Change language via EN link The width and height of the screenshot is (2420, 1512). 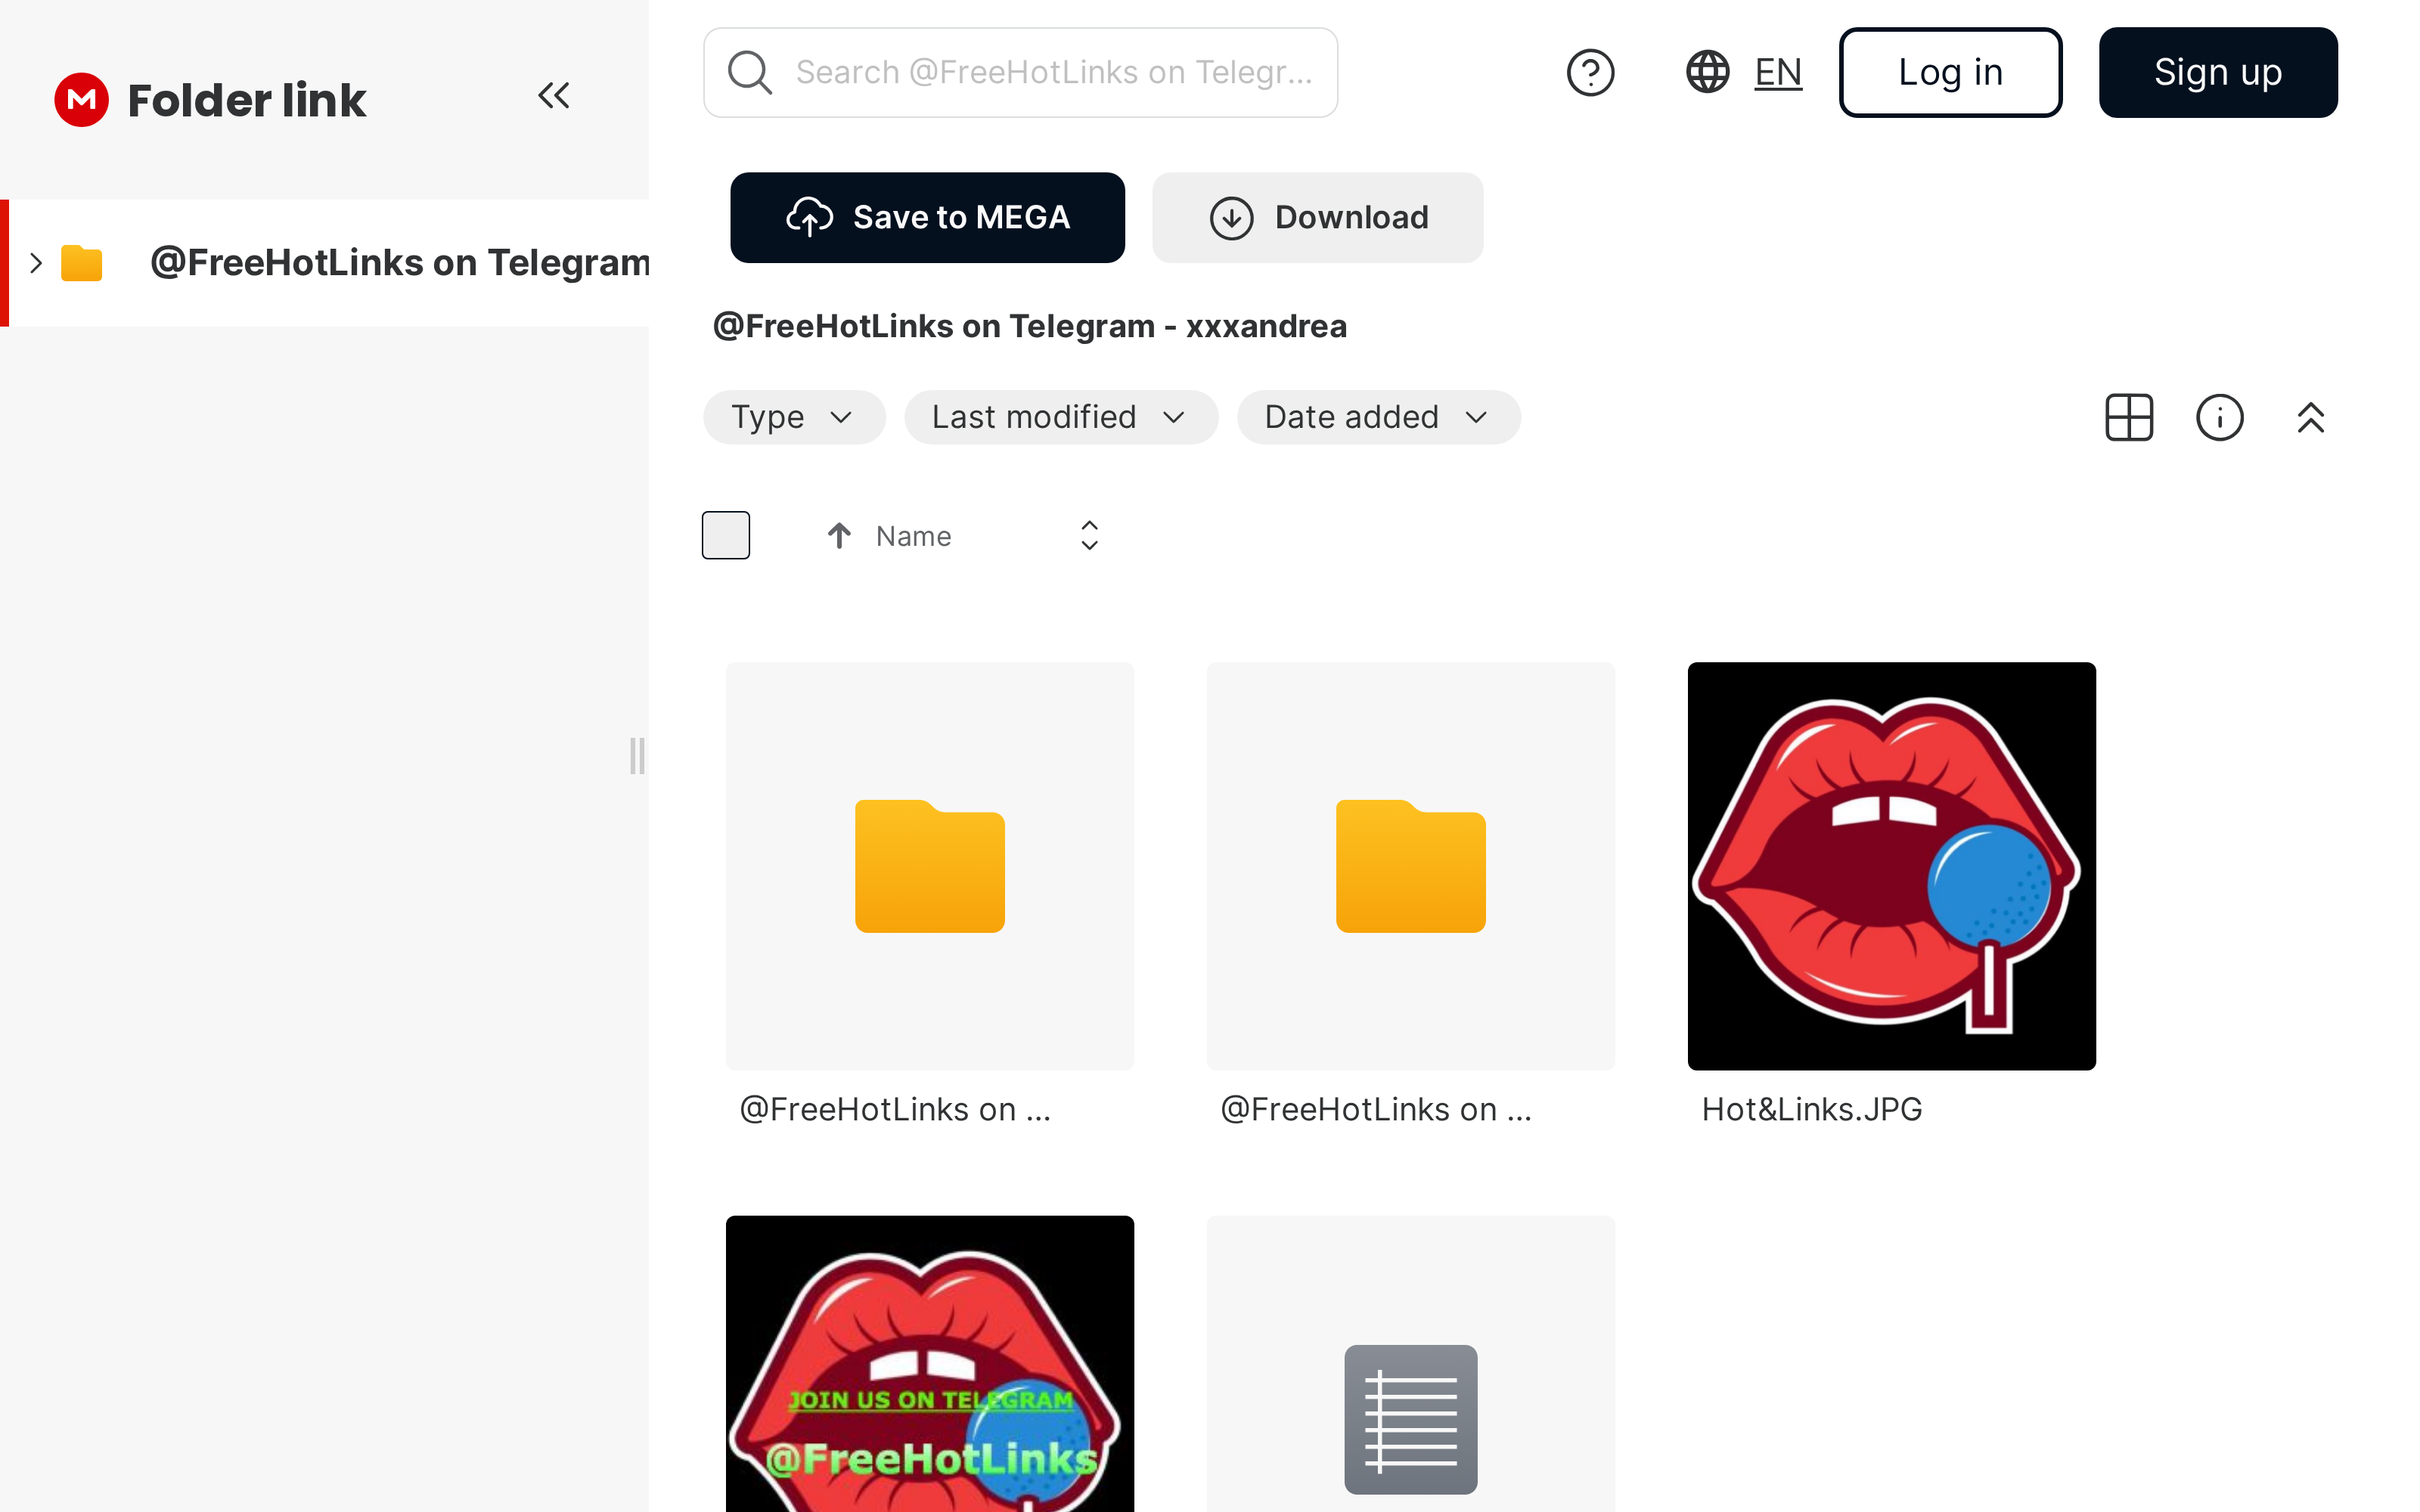click(1778, 72)
